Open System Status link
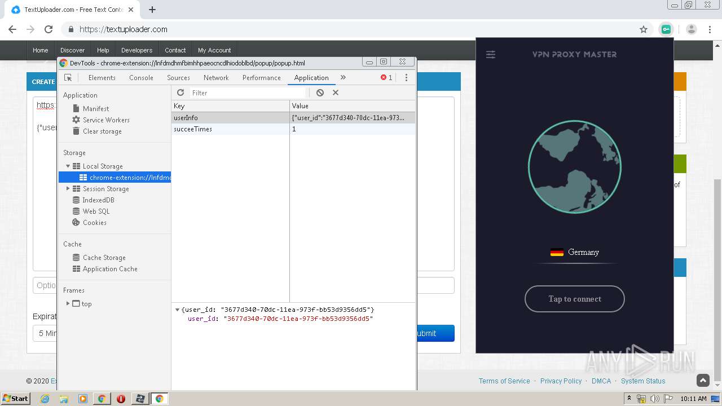Viewport: 722px width, 406px height. (x=643, y=381)
